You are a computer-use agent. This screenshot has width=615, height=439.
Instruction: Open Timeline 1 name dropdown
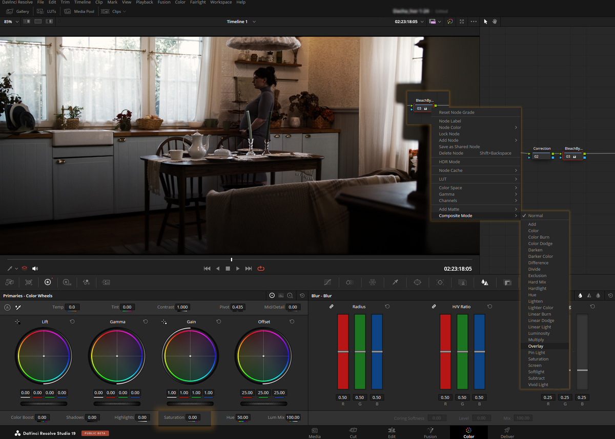254,21
